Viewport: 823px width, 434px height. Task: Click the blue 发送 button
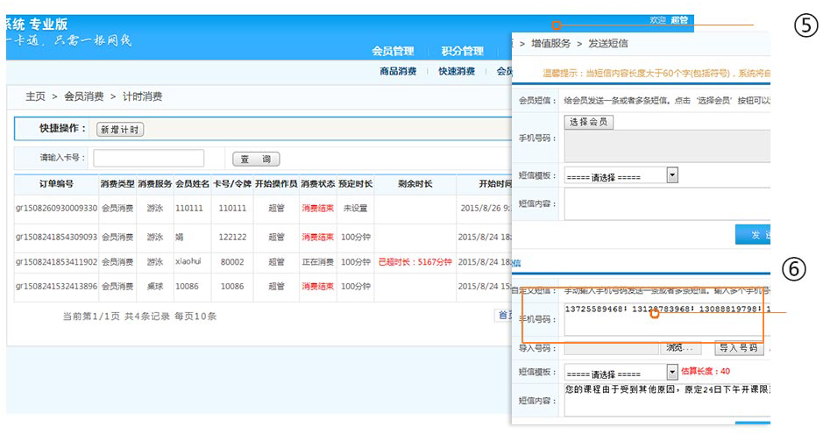(x=753, y=235)
